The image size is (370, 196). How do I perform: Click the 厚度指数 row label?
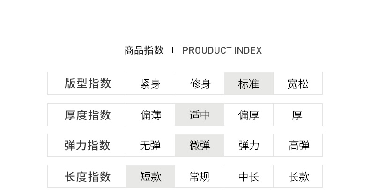[x=88, y=115]
